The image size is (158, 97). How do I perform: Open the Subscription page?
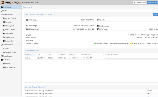11,41
